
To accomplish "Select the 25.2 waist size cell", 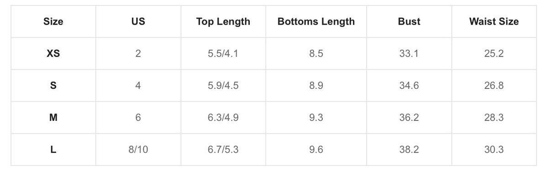I will (494, 54).
